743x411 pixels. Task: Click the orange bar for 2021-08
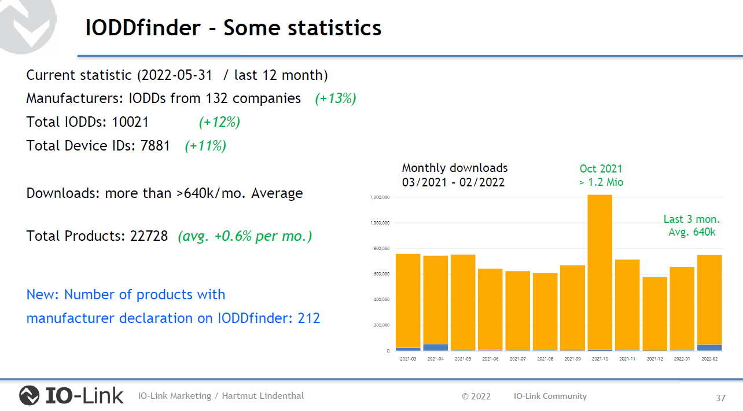(545, 311)
